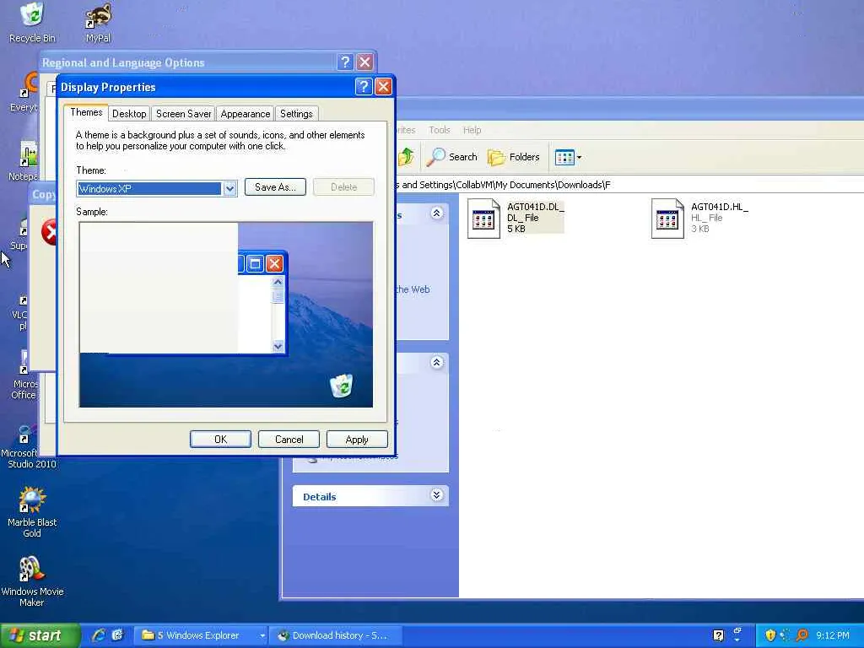Expand the Windows Explorer taskbar group arrow
The height and width of the screenshot is (648, 864).
click(263, 635)
